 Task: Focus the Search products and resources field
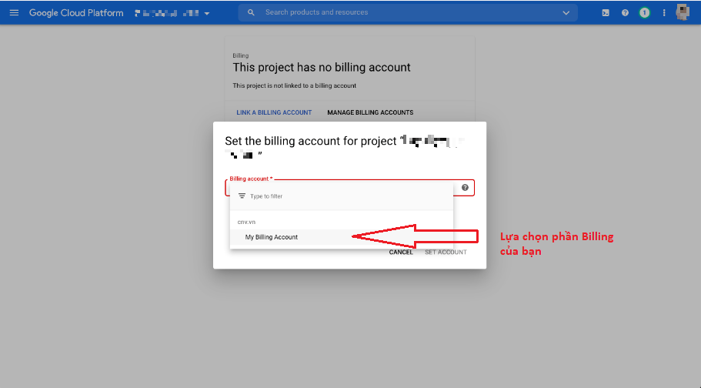coord(408,12)
